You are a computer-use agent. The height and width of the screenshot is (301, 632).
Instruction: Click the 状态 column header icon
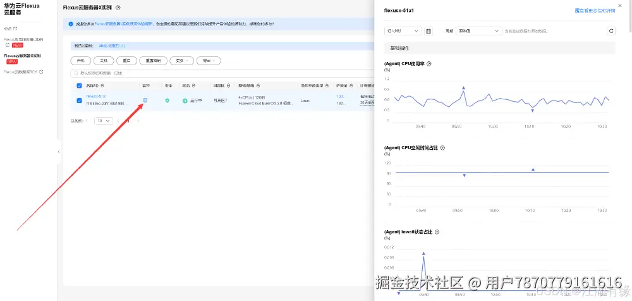(194, 85)
